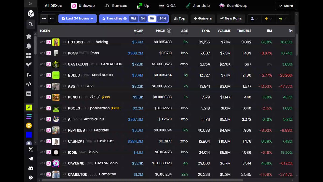The image size is (323, 182).
Task: Open the AI Artificial Inu row
Action: coord(166,119)
